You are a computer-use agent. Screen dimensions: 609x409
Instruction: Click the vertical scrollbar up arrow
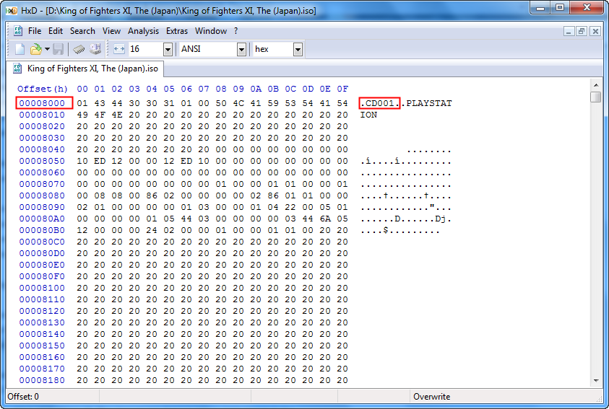[596, 84]
